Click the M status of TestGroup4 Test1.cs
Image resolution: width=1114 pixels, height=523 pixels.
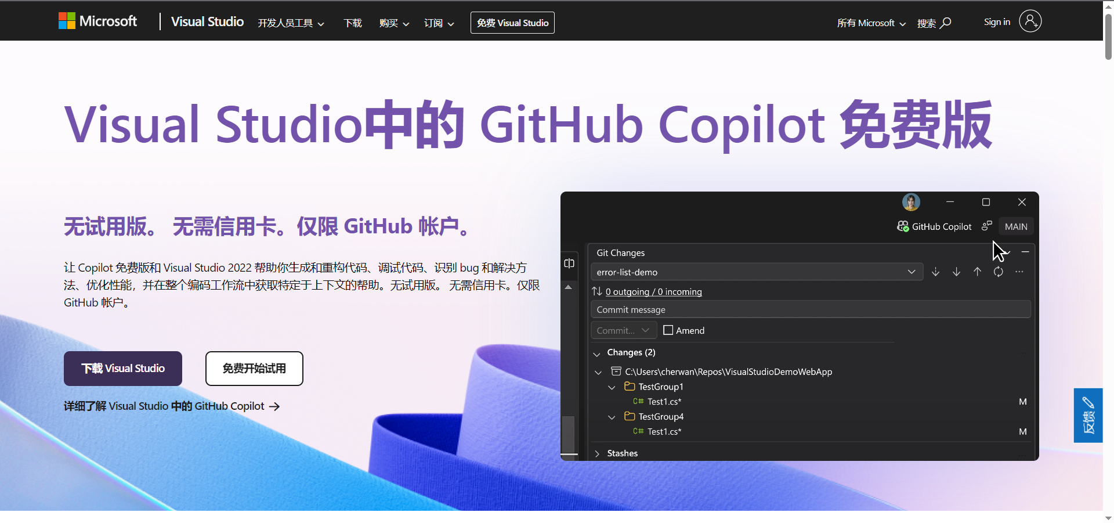pyautogui.click(x=1023, y=432)
